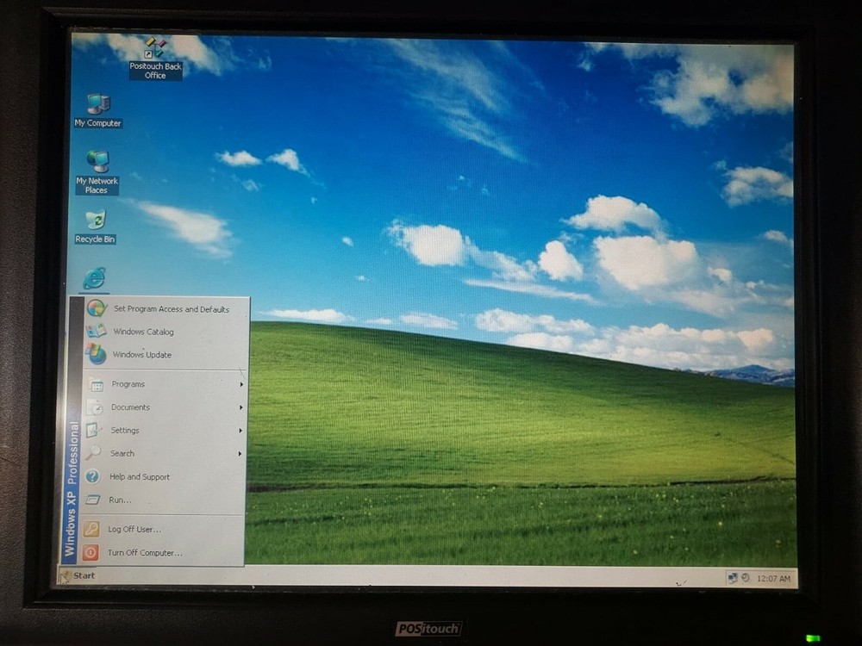862x646 pixels.
Task: Click Log Off User...
Action: point(134,530)
